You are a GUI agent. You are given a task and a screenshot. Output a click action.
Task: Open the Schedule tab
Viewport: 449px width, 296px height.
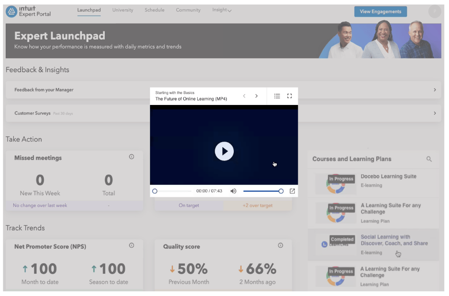coord(154,10)
